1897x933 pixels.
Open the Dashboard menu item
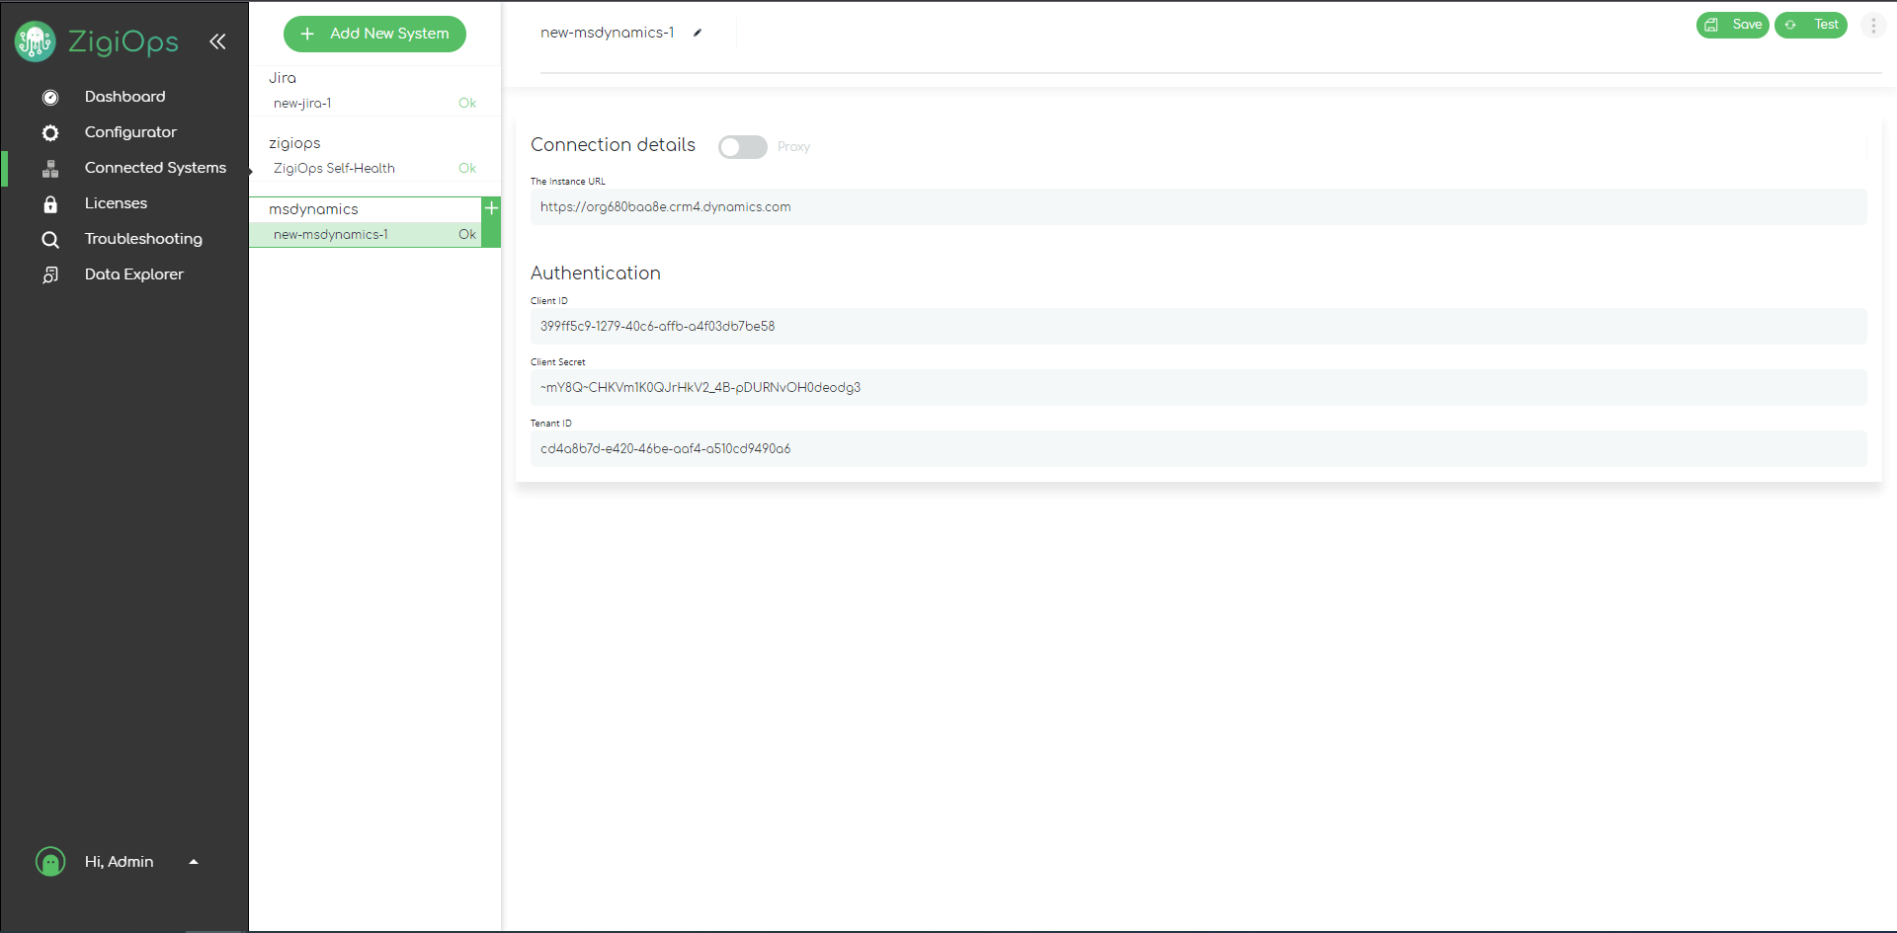tap(124, 97)
